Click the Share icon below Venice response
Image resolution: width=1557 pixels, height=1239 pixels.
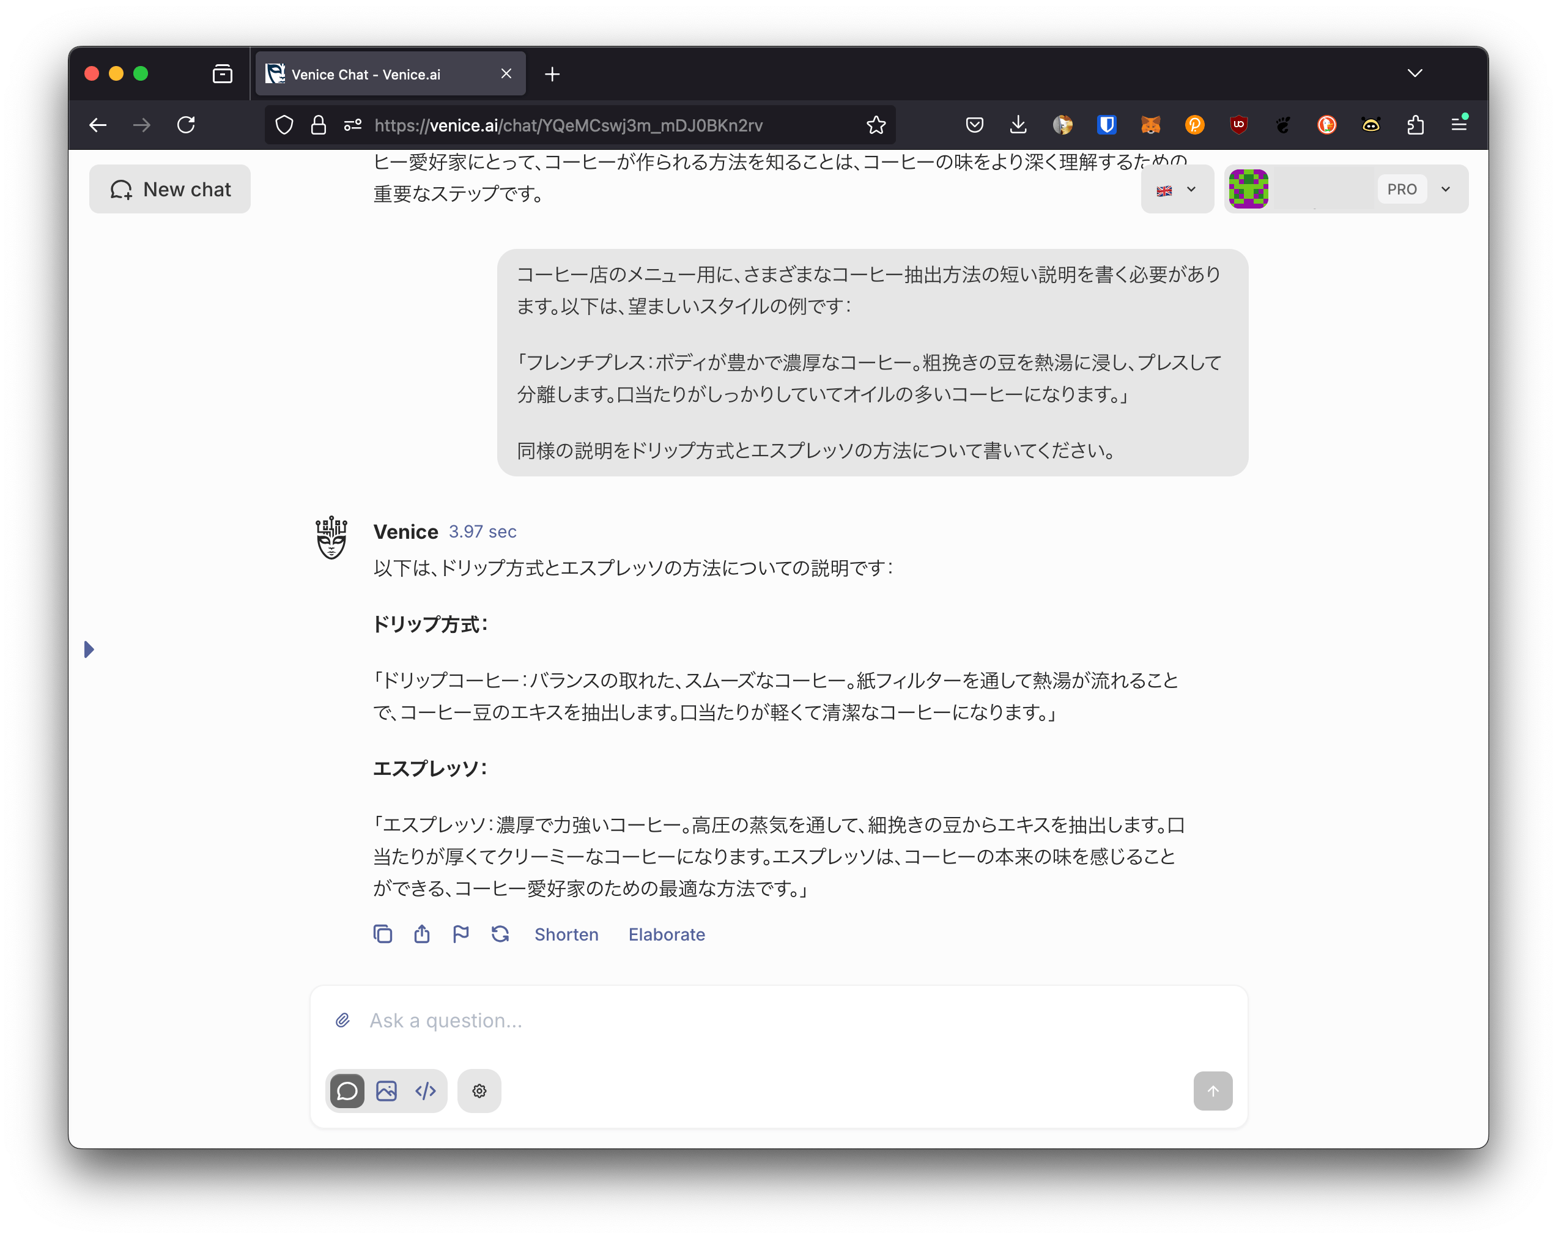[x=422, y=934]
